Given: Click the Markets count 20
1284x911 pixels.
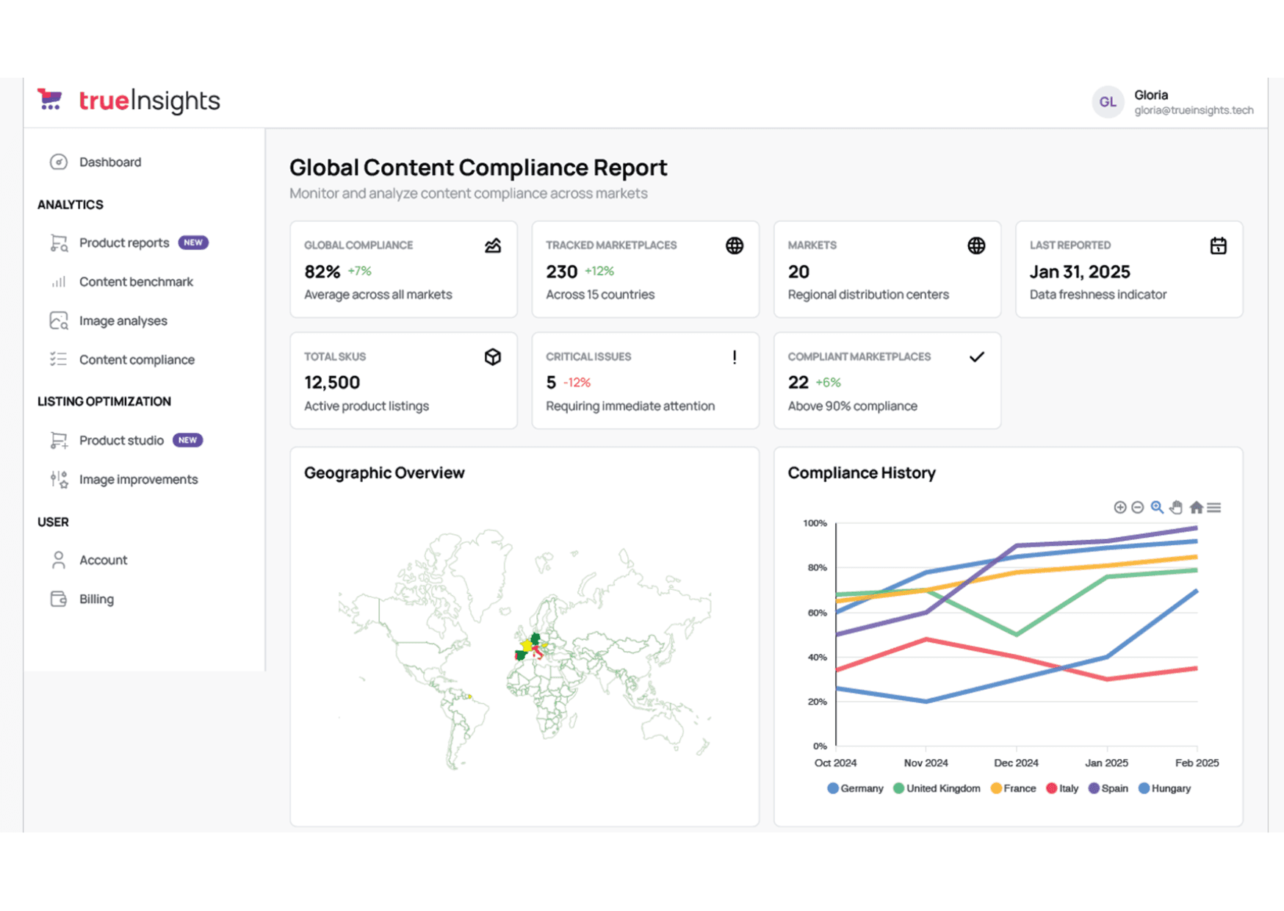Looking at the screenshot, I should tap(798, 272).
